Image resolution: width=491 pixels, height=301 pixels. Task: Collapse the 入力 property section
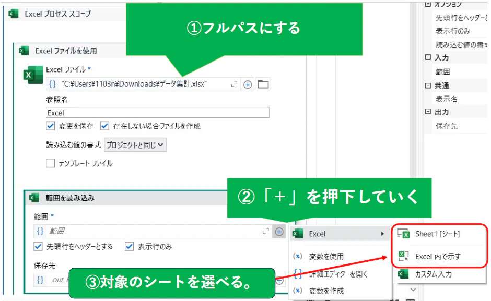click(x=428, y=57)
